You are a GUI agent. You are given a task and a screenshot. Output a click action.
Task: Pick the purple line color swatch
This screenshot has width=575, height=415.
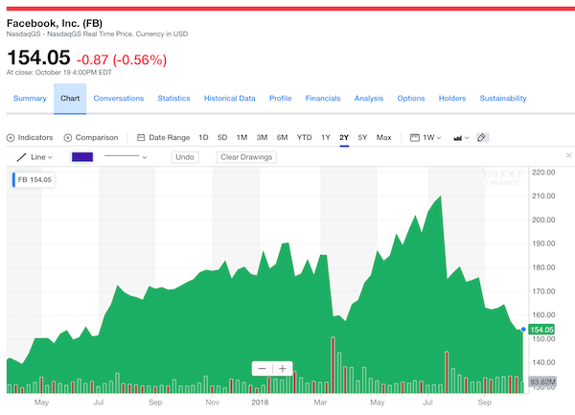pos(82,157)
